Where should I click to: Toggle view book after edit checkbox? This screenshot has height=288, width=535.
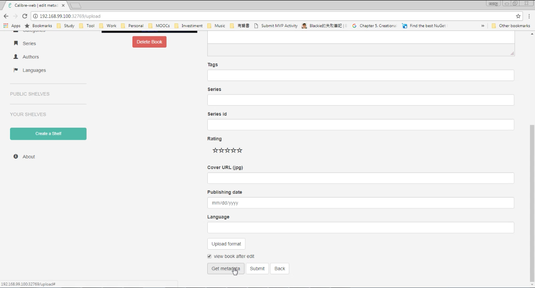click(209, 256)
